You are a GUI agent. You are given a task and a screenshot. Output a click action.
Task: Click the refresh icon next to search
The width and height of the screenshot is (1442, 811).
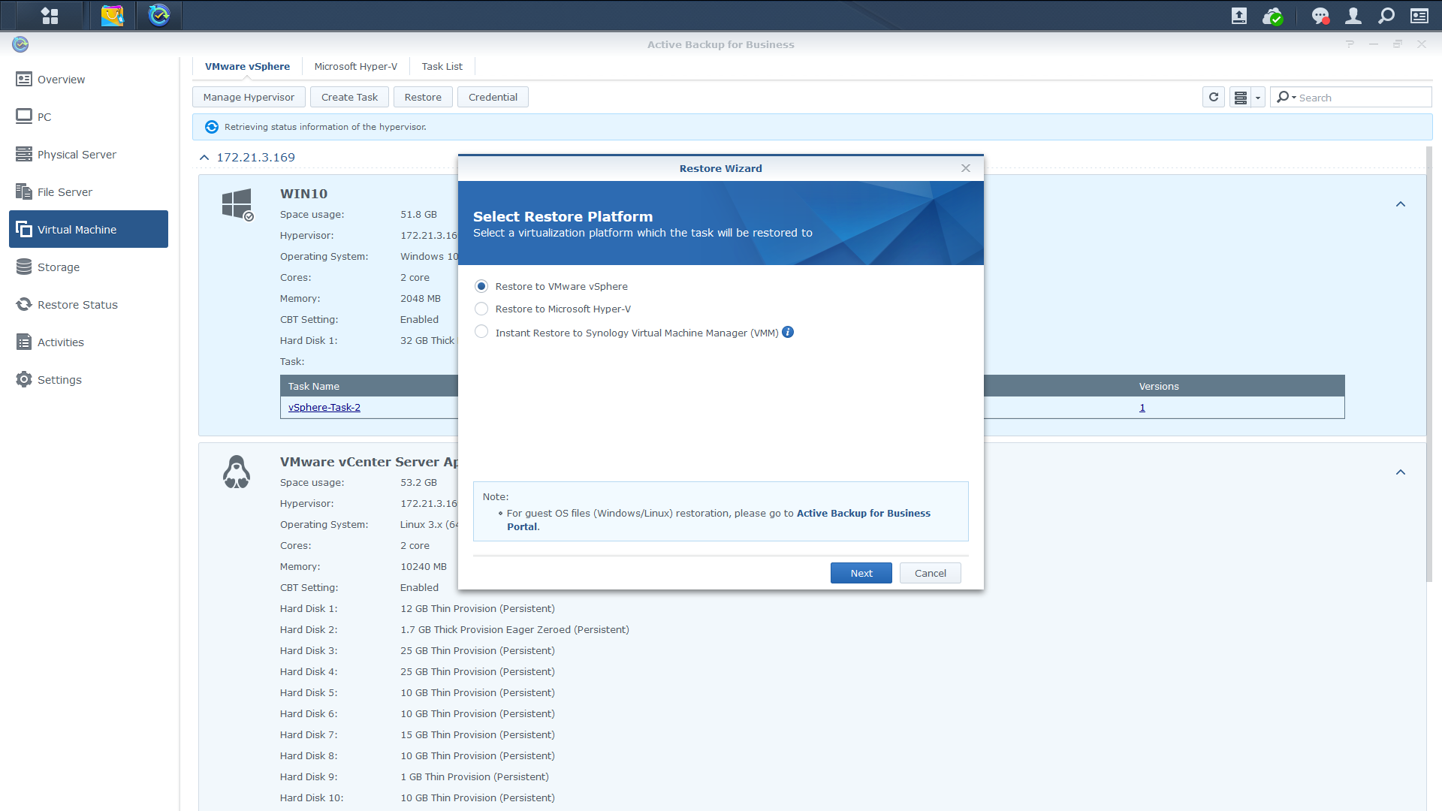[1214, 98]
